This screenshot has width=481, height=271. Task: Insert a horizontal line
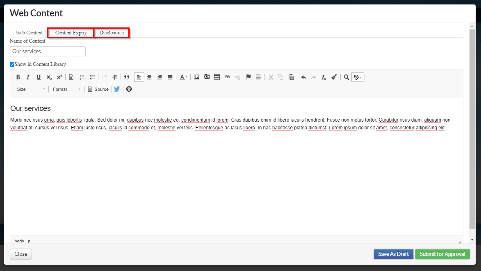tap(258, 77)
